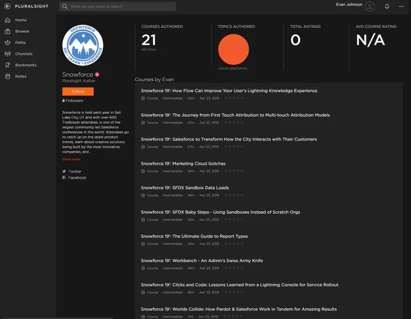Click course icon for Marketing Cloud Gotchas
Screen dimensions: 411x319
point(143,171)
